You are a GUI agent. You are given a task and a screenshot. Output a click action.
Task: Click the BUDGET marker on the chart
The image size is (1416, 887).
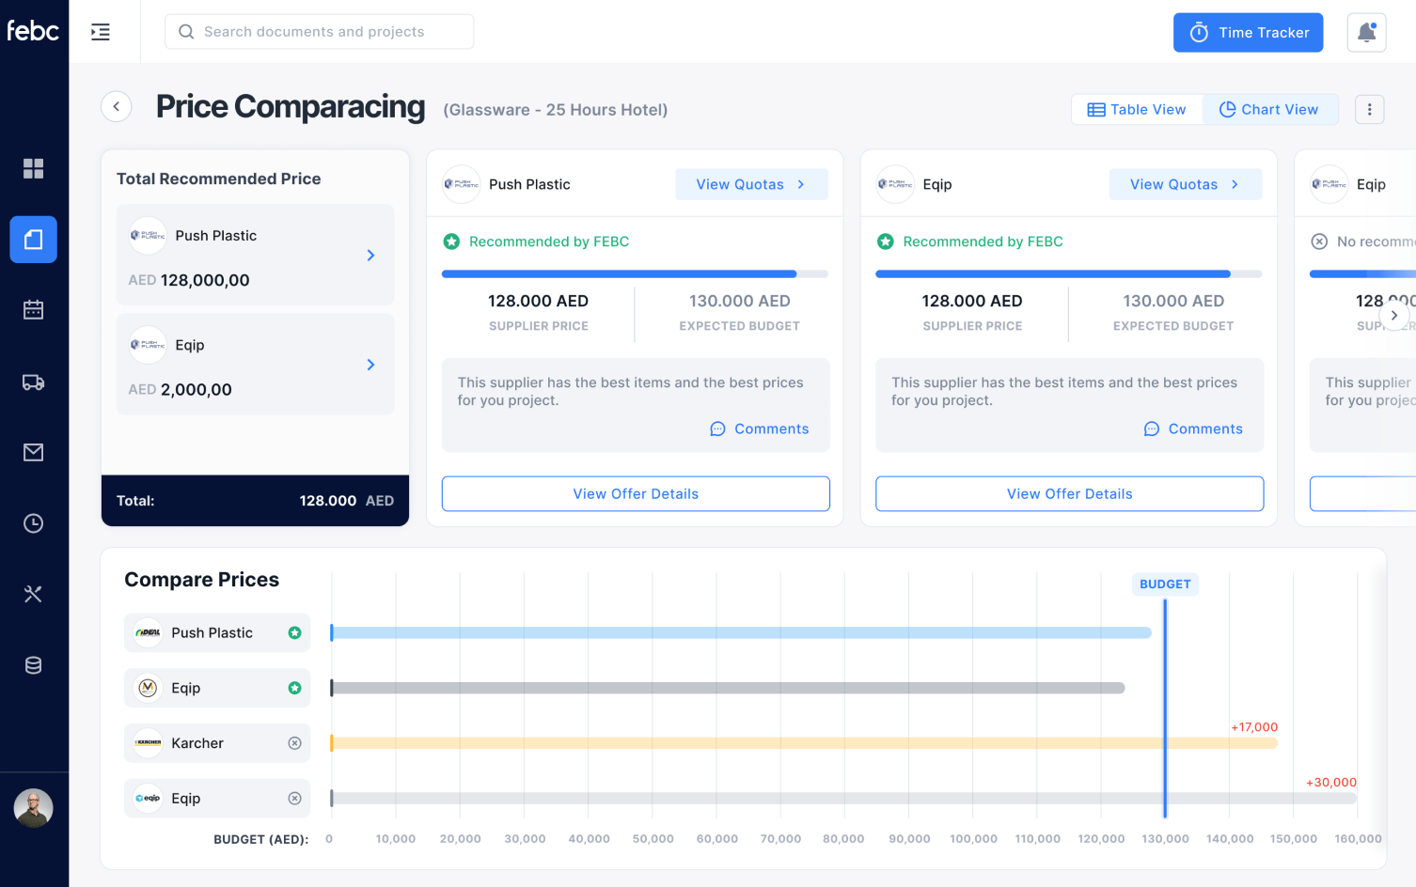tap(1165, 584)
